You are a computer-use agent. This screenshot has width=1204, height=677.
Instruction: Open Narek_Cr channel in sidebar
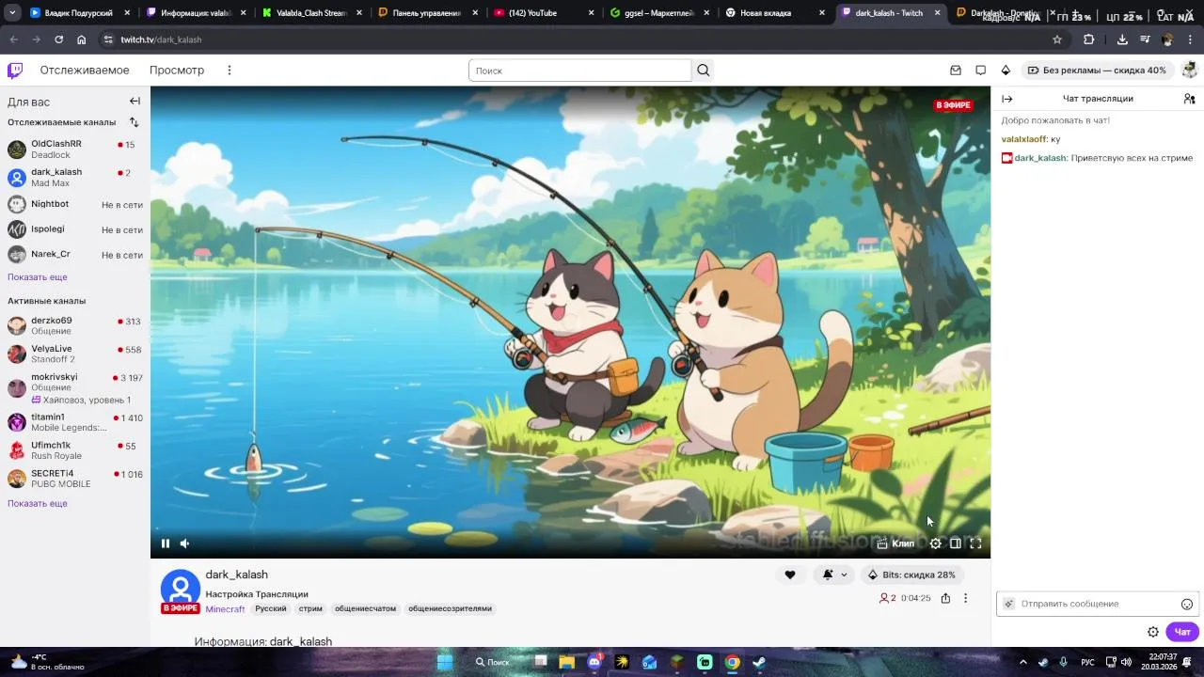coord(74,254)
